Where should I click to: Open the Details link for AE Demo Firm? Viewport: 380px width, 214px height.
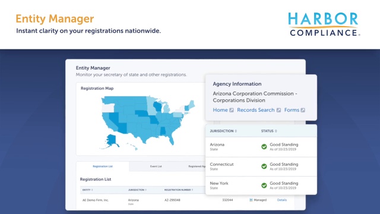point(282,200)
